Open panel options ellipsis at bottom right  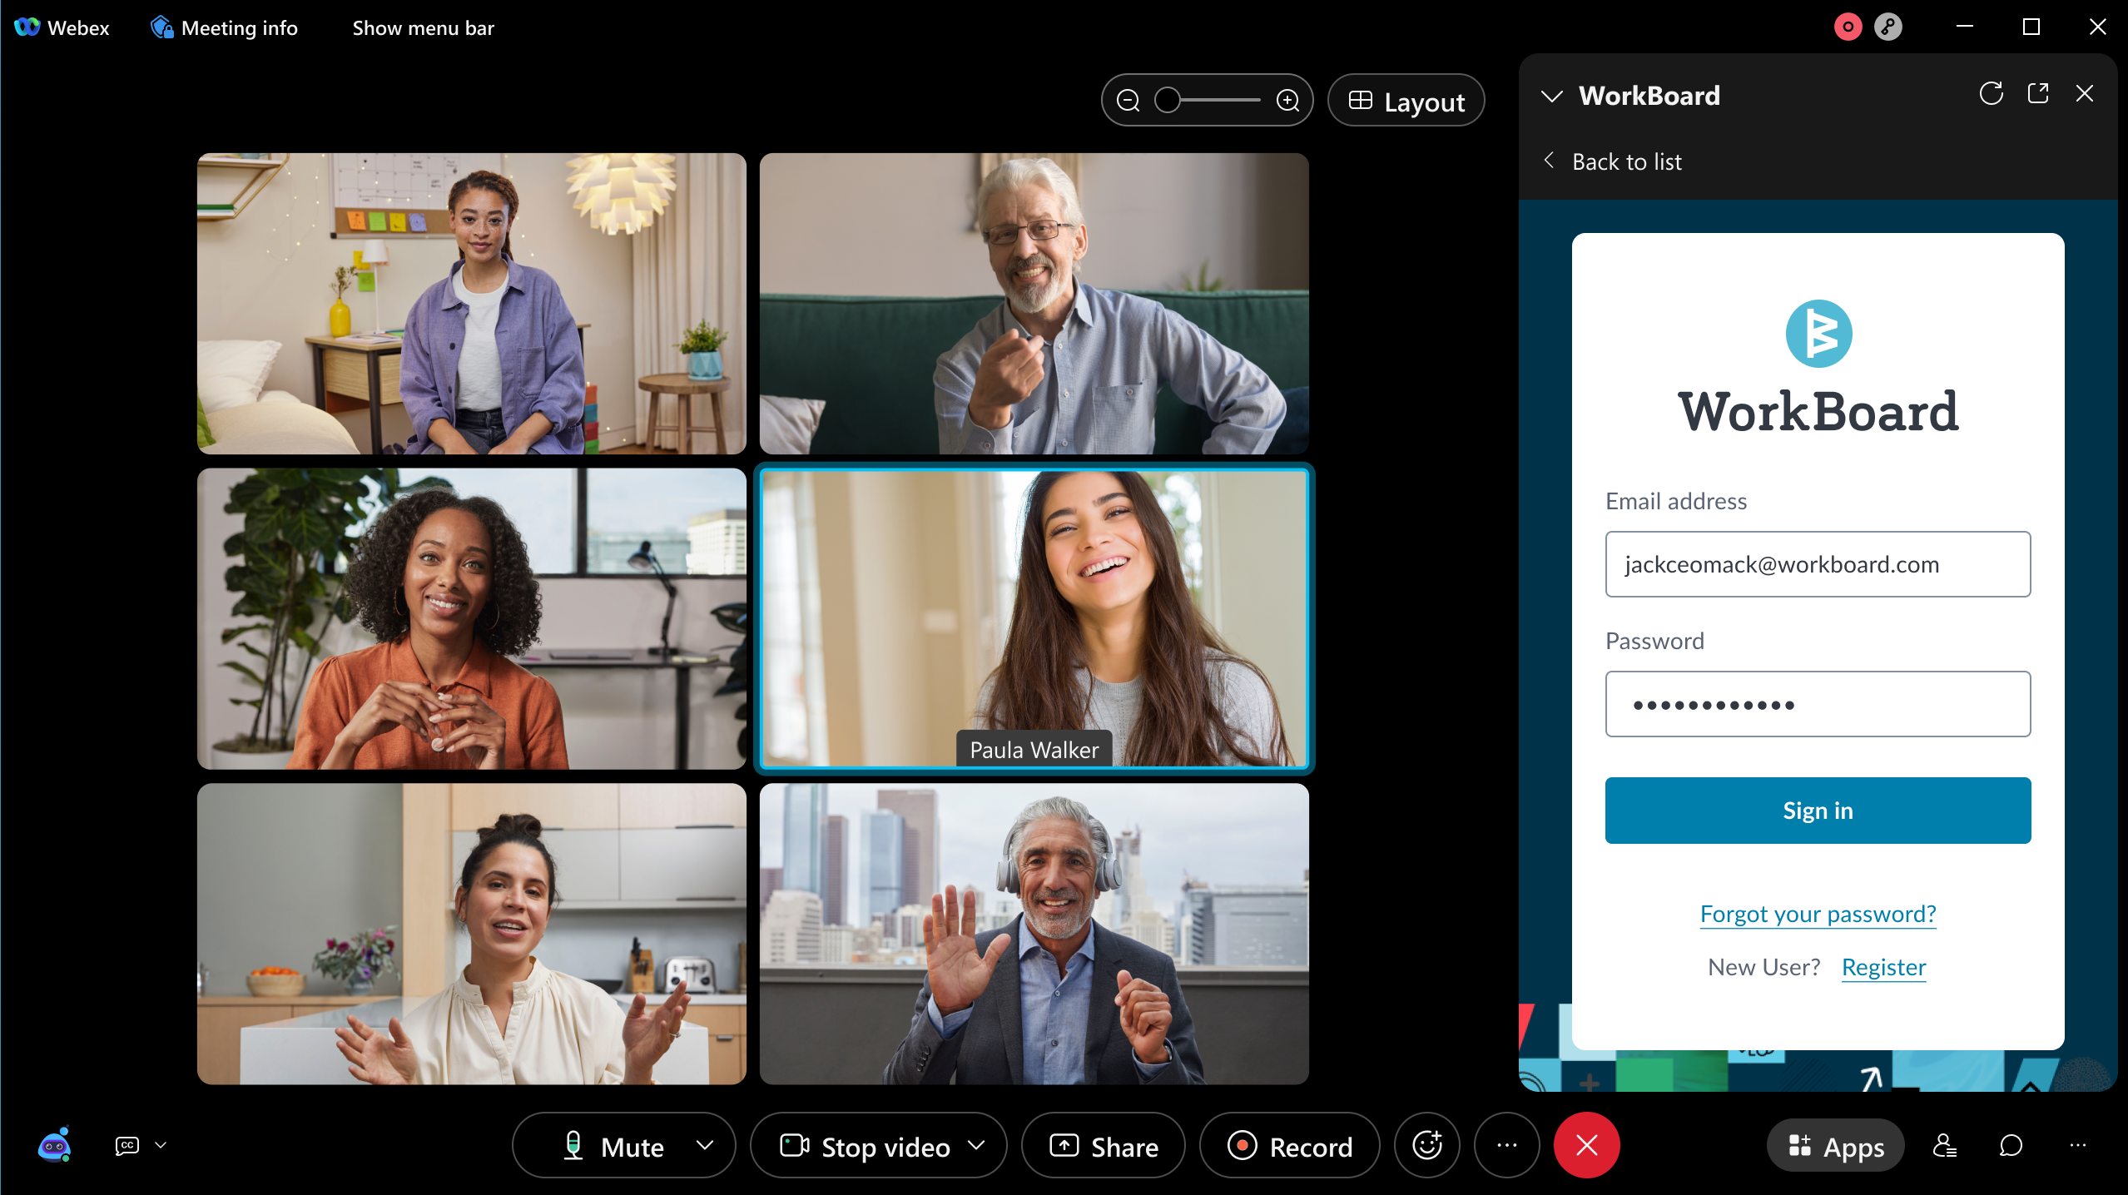[x=2077, y=1145]
